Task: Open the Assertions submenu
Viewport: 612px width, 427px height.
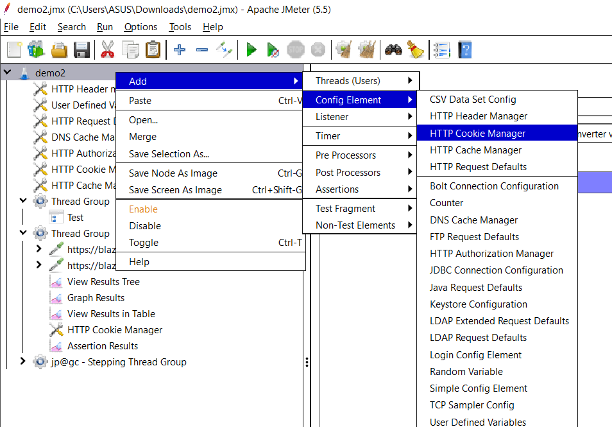Action: coord(359,189)
